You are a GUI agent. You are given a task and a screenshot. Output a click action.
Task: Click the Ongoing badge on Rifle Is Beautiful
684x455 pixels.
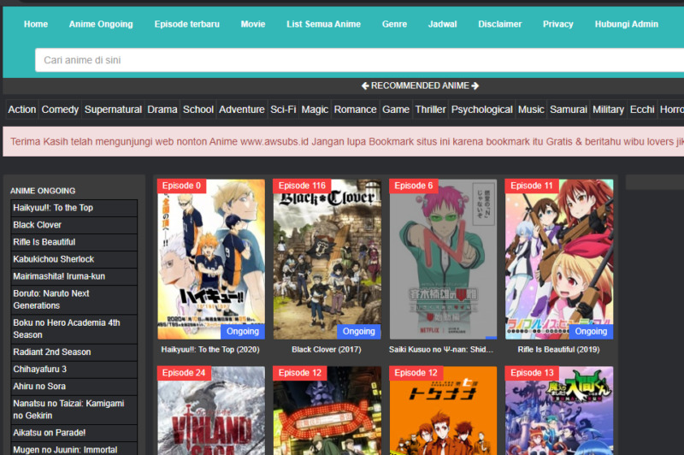click(x=591, y=332)
